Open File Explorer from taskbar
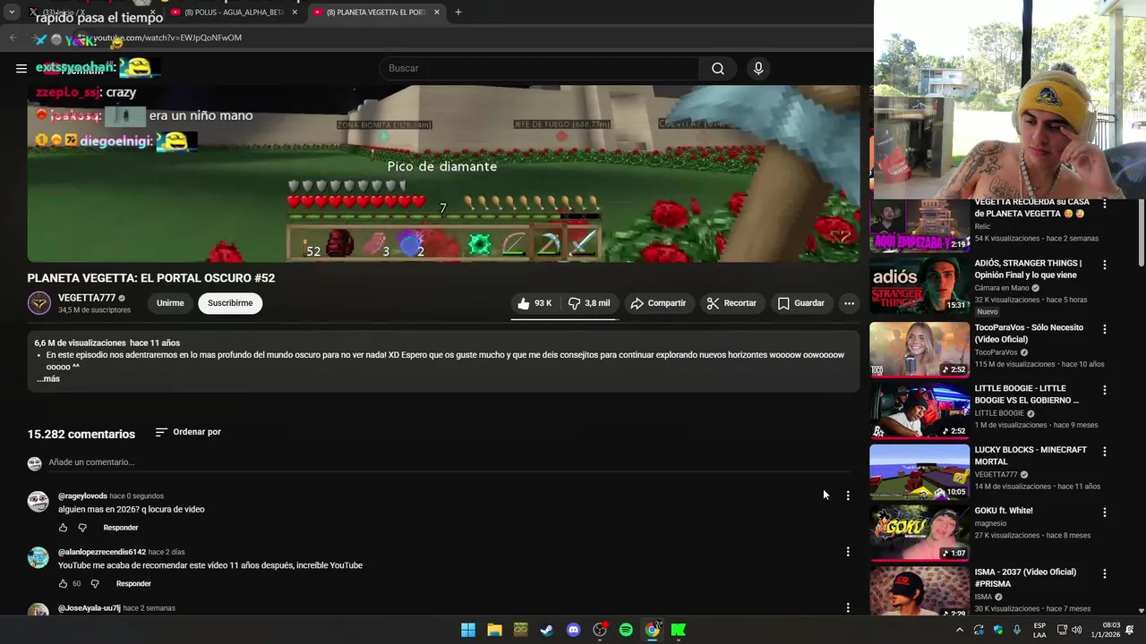This screenshot has height=644, width=1146. pyautogui.click(x=494, y=630)
